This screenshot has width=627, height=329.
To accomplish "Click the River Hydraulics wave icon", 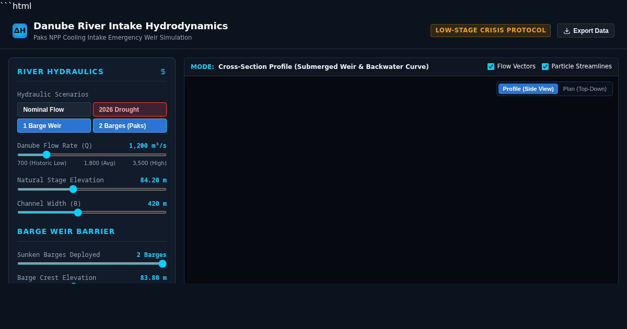I will [163, 72].
